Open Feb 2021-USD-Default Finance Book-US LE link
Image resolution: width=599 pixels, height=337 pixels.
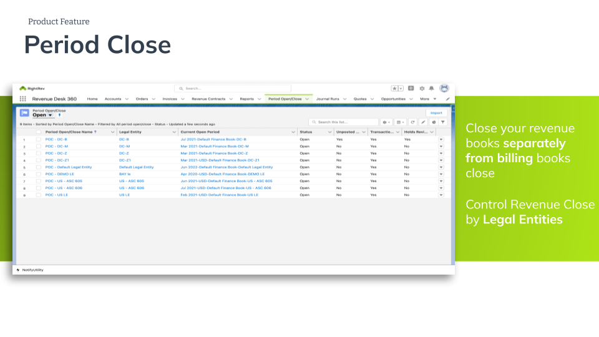[219, 195]
